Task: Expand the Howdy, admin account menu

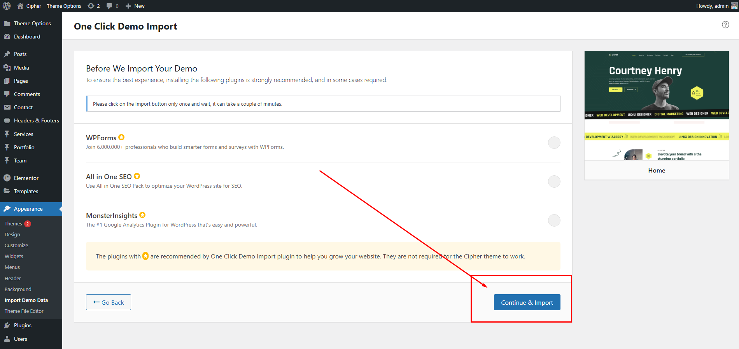Action: 712,6
